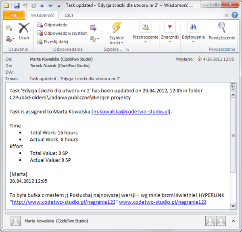The image size is (242, 232).
Task: Click the scrollbar up arrow
Action: click(233, 95)
